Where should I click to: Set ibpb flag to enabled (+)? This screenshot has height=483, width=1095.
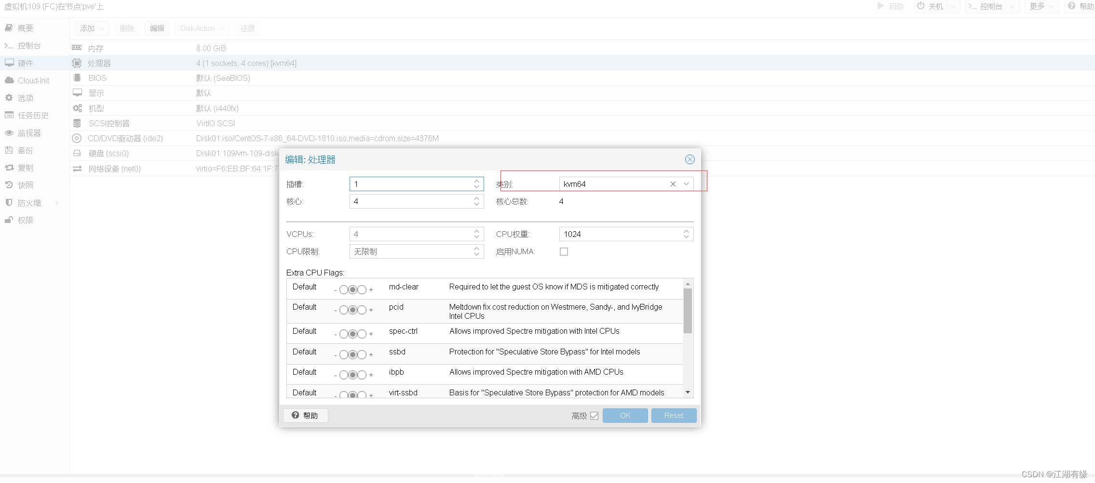[362, 375]
